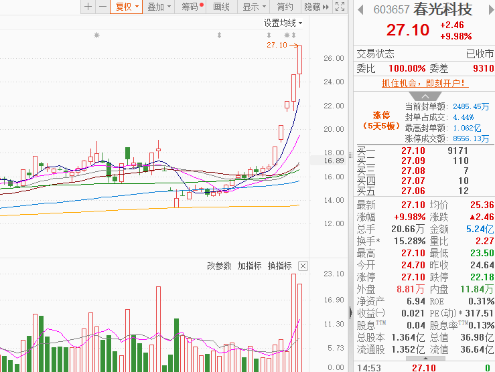The height and width of the screenshot is (372, 495).
Task: Click the 买二 price 27.09 row
Action: tap(424, 161)
